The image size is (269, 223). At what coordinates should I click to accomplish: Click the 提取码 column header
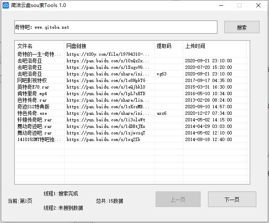(x=168, y=46)
